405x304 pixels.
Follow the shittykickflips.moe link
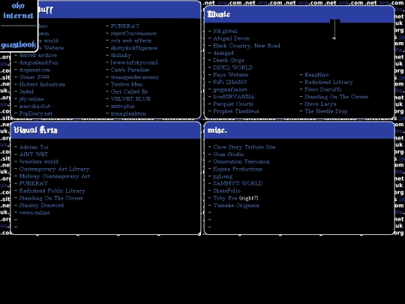pyautogui.click(x=134, y=48)
